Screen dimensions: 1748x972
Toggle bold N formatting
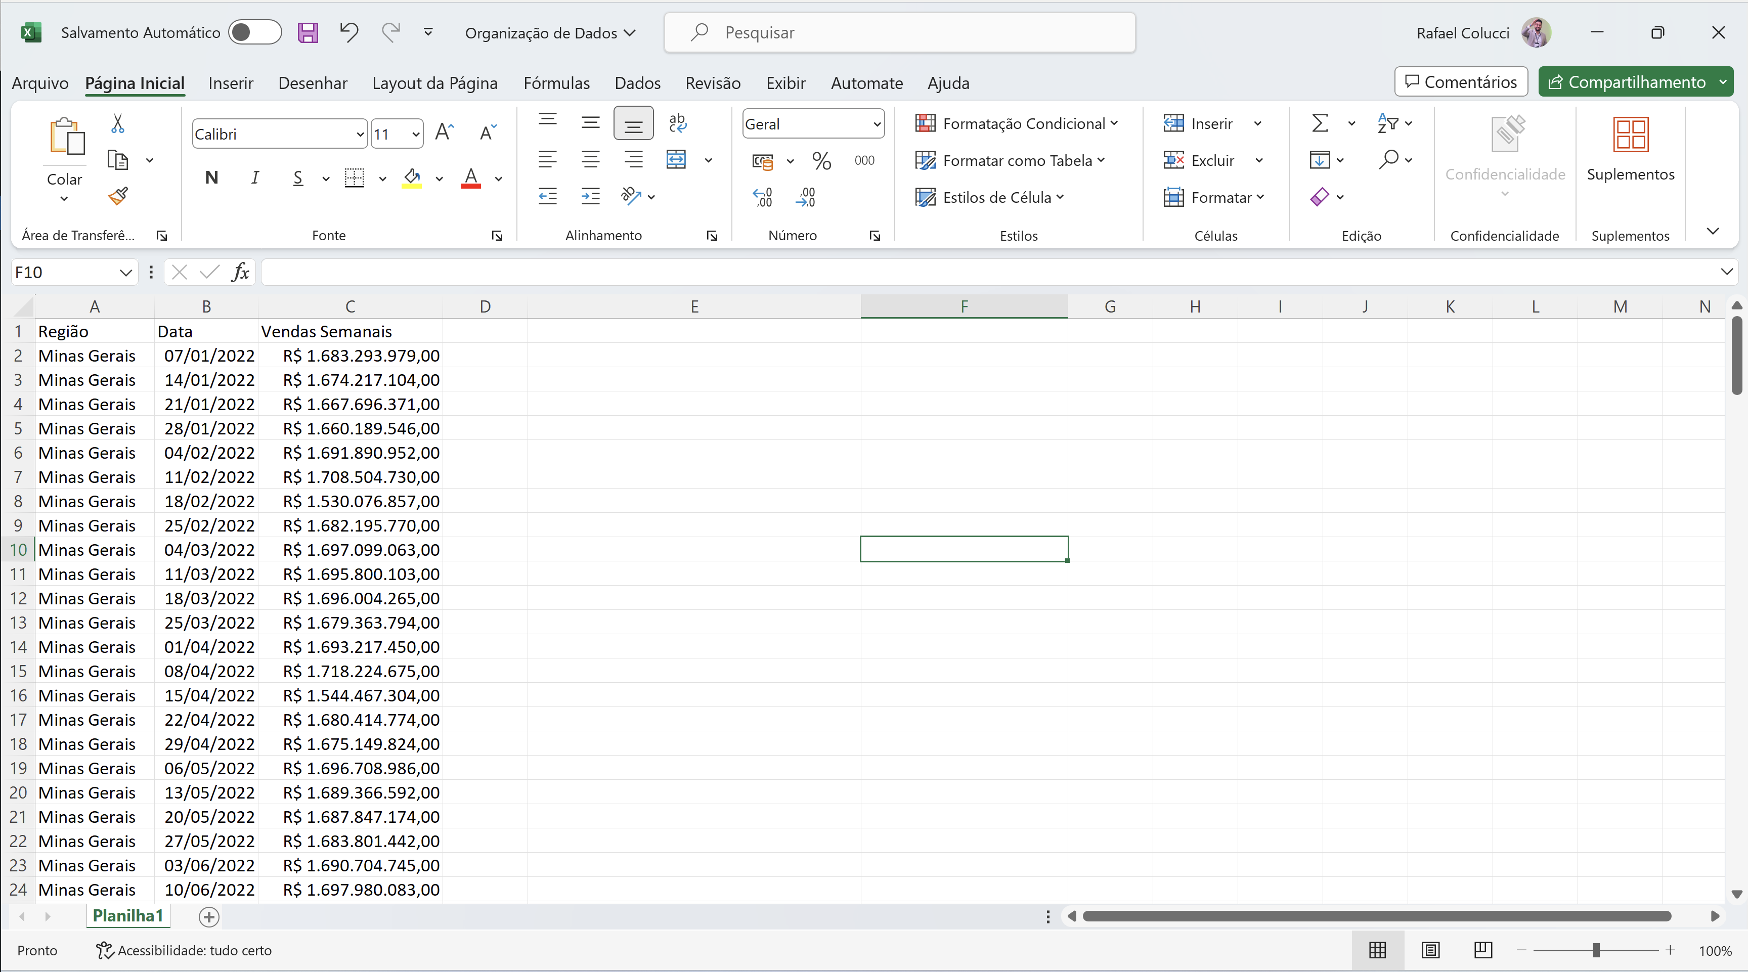212,178
